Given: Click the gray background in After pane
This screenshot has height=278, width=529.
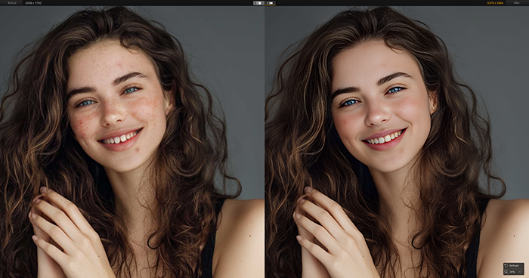Looking at the screenshot, I should coord(496,51).
